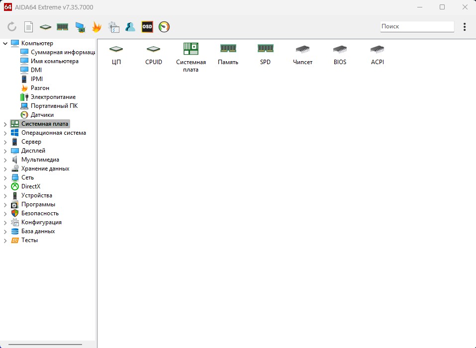476x348 pixels.
Task: Open the Чипсет icon
Action: click(303, 55)
